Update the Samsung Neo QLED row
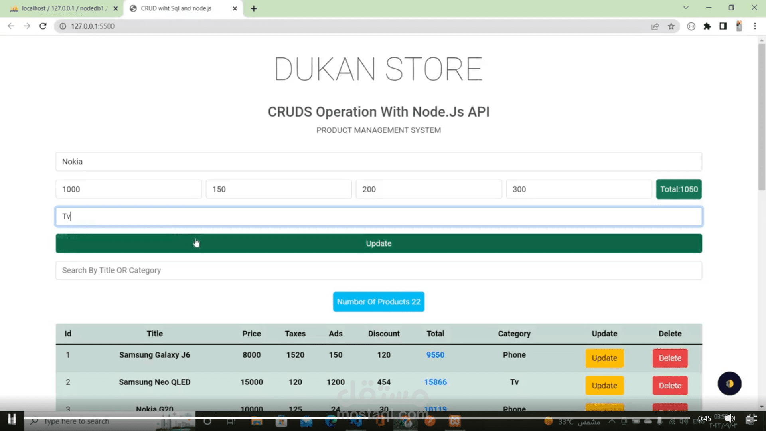766x431 pixels. [604, 386]
